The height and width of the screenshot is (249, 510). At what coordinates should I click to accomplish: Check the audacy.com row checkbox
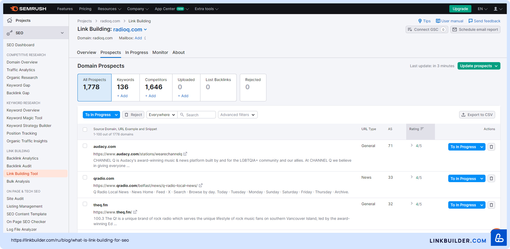85,146
